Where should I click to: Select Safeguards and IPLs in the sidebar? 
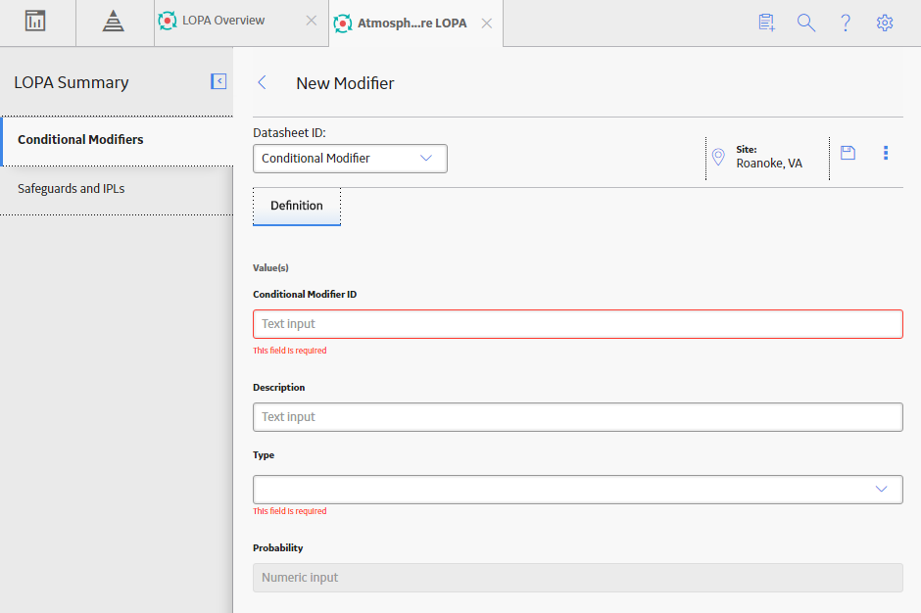[117, 189]
